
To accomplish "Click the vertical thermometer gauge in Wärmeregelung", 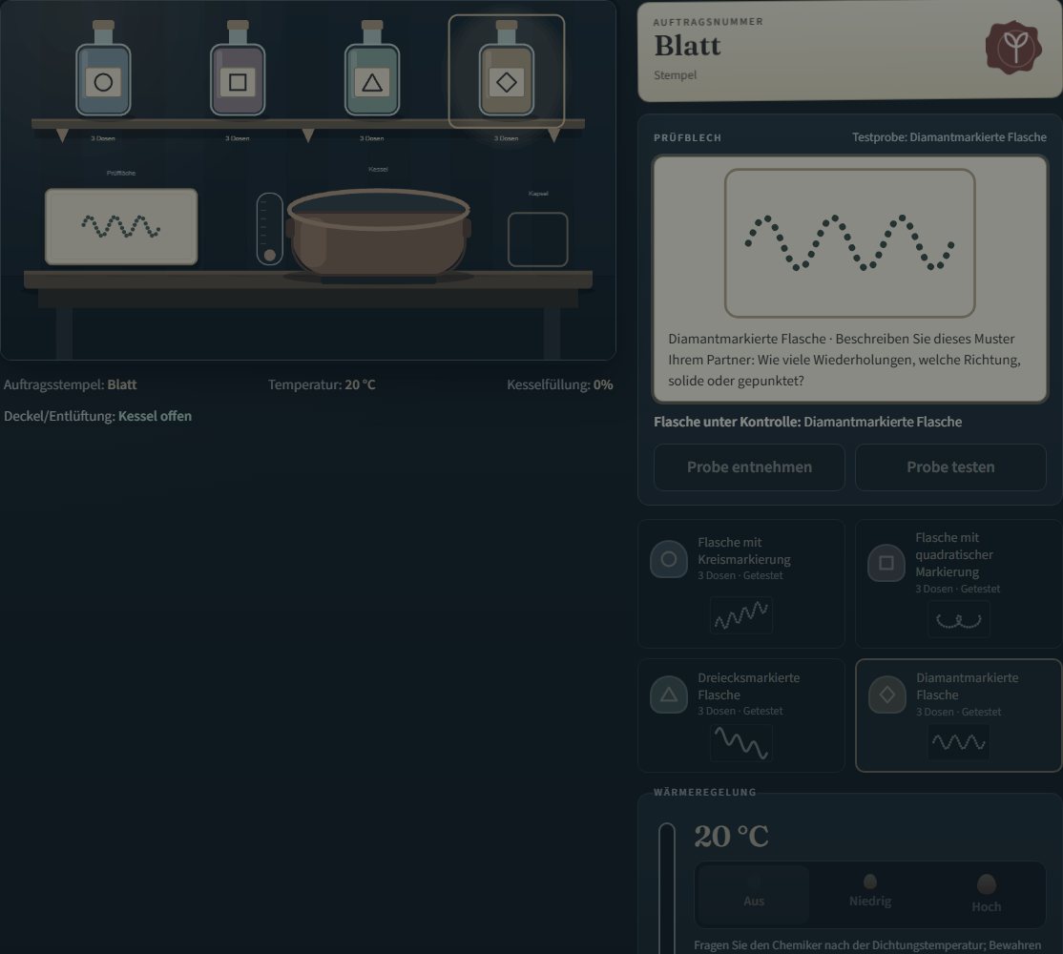I will tap(667, 887).
